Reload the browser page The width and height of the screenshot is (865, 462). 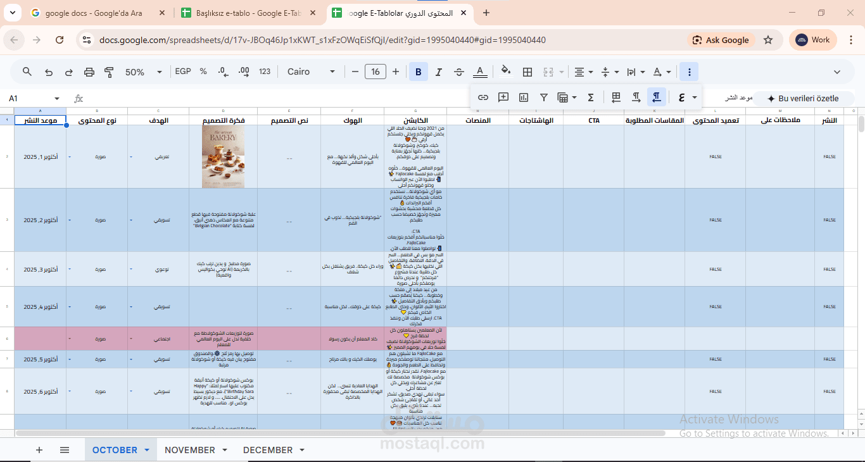tap(60, 40)
